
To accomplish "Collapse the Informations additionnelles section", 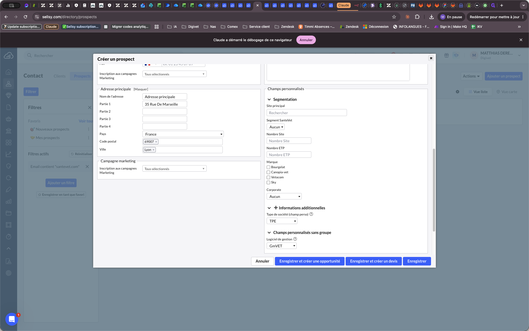I will pyautogui.click(x=269, y=208).
